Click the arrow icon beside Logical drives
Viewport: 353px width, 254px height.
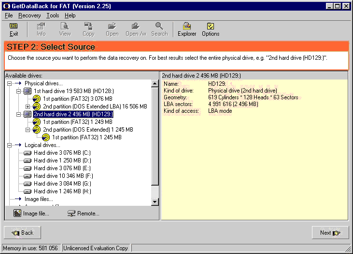pos(18,145)
